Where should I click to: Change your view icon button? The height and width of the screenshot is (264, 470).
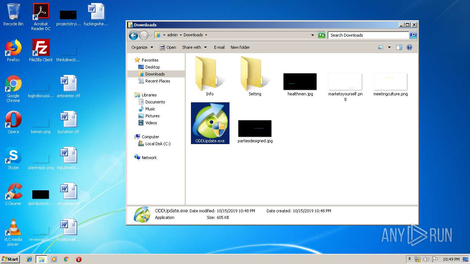click(x=380, y=47)
